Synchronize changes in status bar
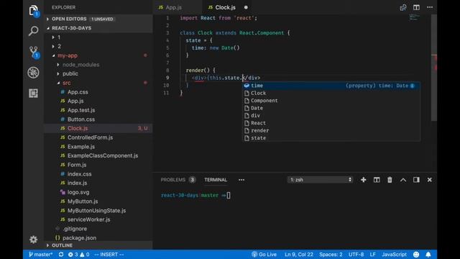The width and height of the screenshot is (460, 259). coord(61,254)
